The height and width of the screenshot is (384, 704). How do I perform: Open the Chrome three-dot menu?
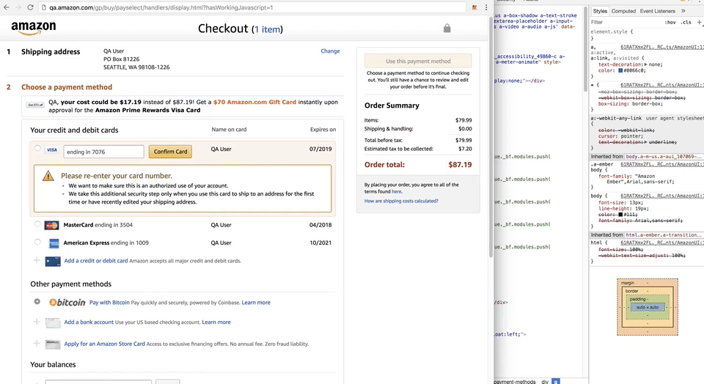coord(485,7)
